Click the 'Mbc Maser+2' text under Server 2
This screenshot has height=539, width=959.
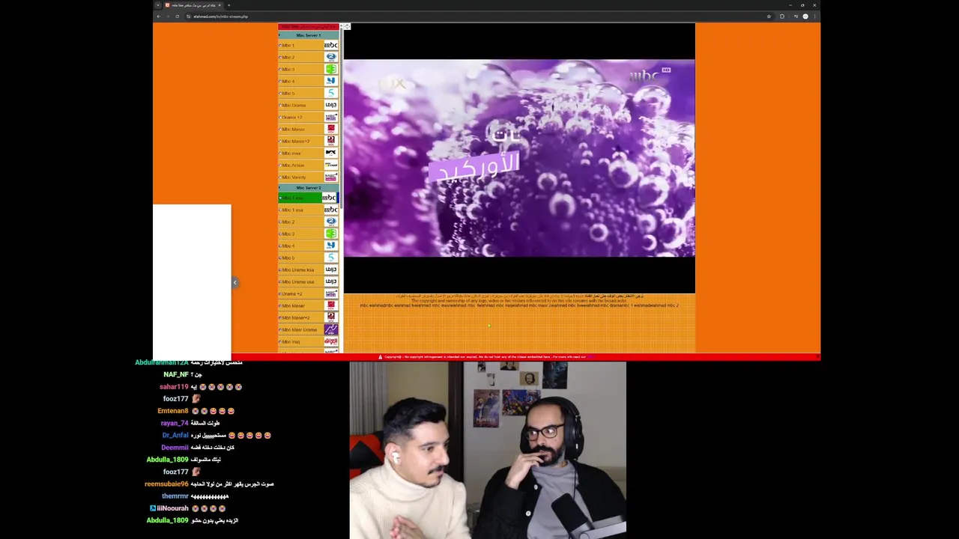point(296,318)
